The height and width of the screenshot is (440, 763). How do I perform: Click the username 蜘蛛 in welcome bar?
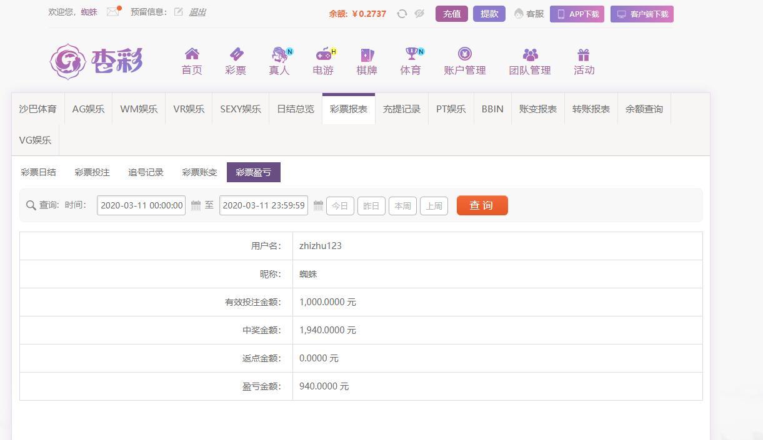pyautogui.click(x=89, y=12)
